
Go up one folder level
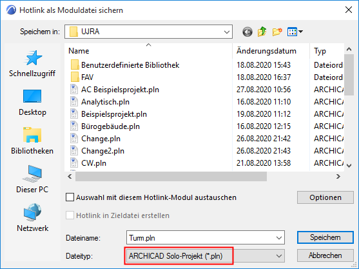tap(262, 32)
